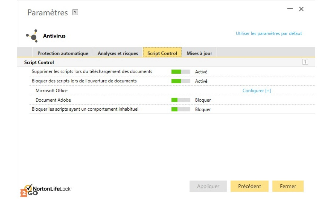Click the Précédent button
332x199 pixels.
249,186
